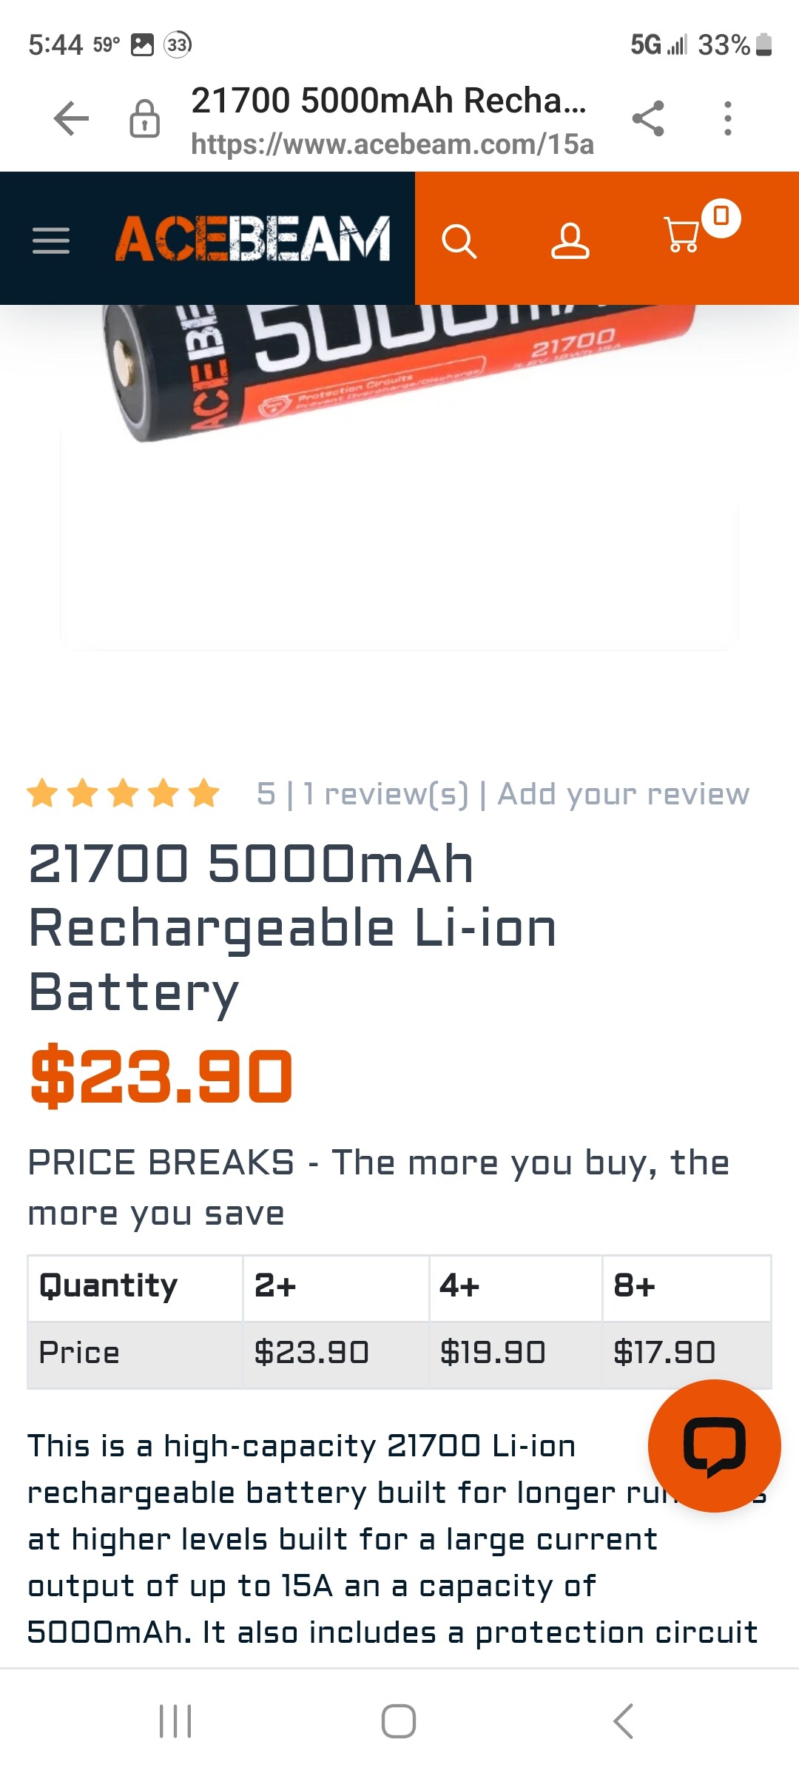Open the 1 review(s) link
The image size is (799, 1776).
[385, 794]
